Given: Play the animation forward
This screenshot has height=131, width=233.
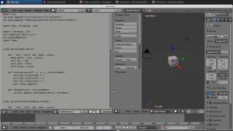Looking at the screenshot, I should coord(127,128).
